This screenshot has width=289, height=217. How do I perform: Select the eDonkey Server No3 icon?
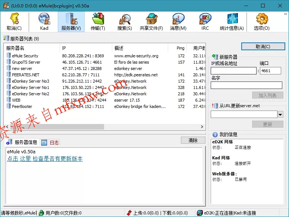(9, 81)
